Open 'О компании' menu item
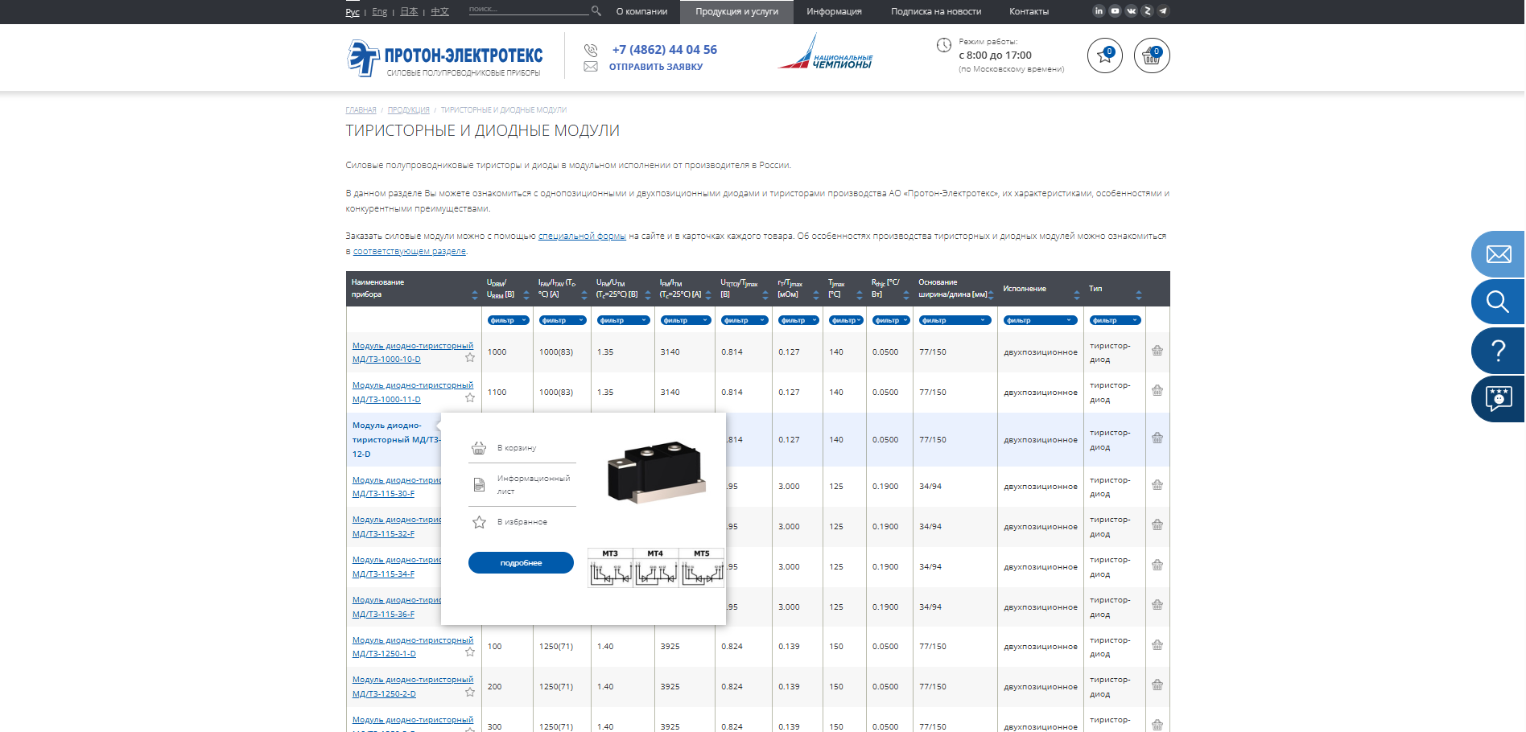 pyautogui.click(x=641, y=11)
